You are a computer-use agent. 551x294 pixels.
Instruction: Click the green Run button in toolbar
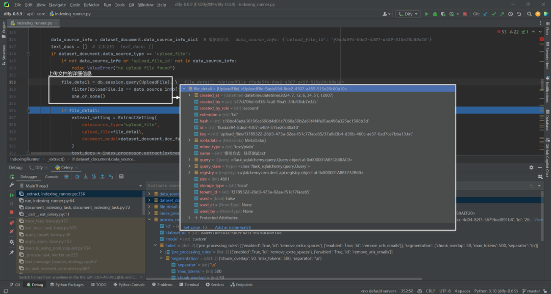[x=427, y=14]
